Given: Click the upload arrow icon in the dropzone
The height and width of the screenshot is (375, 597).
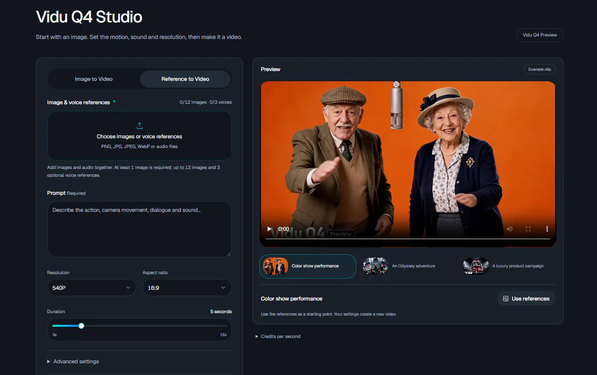Looking at the screenshot, I should pos(140,126).
